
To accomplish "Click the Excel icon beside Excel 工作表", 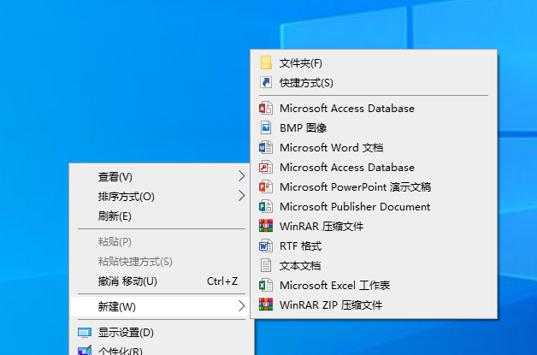I will coord(266,285).
